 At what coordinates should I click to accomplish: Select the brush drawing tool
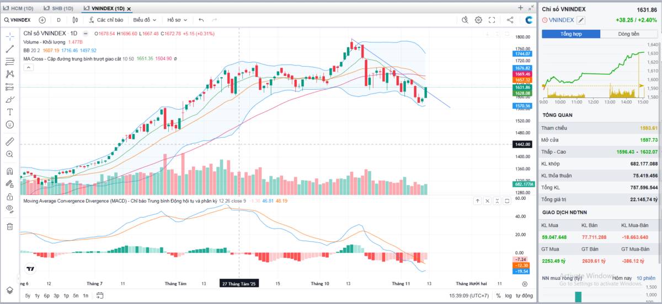click(9, 100)
